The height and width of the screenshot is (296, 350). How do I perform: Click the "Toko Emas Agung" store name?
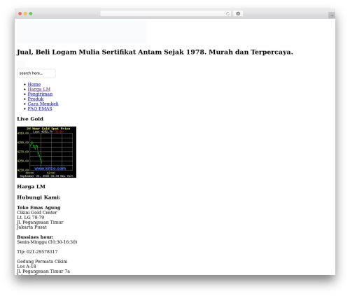point(38,207)
